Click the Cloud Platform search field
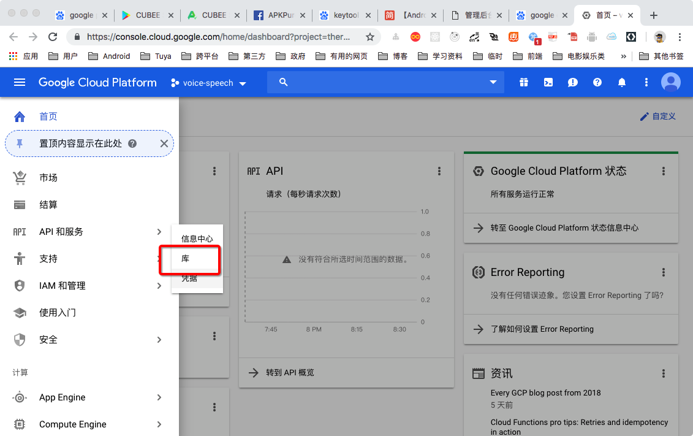693x436 pixels. (x=385, y=82)
